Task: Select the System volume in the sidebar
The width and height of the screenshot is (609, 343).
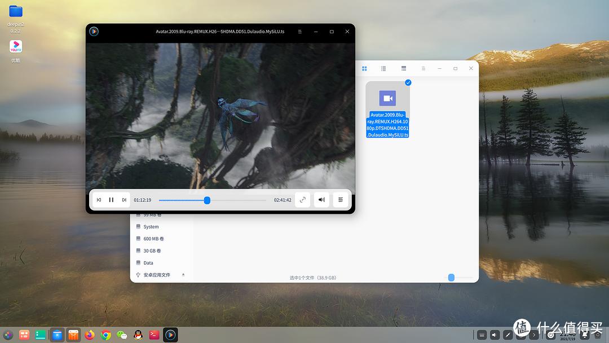Action: point(152,226)
